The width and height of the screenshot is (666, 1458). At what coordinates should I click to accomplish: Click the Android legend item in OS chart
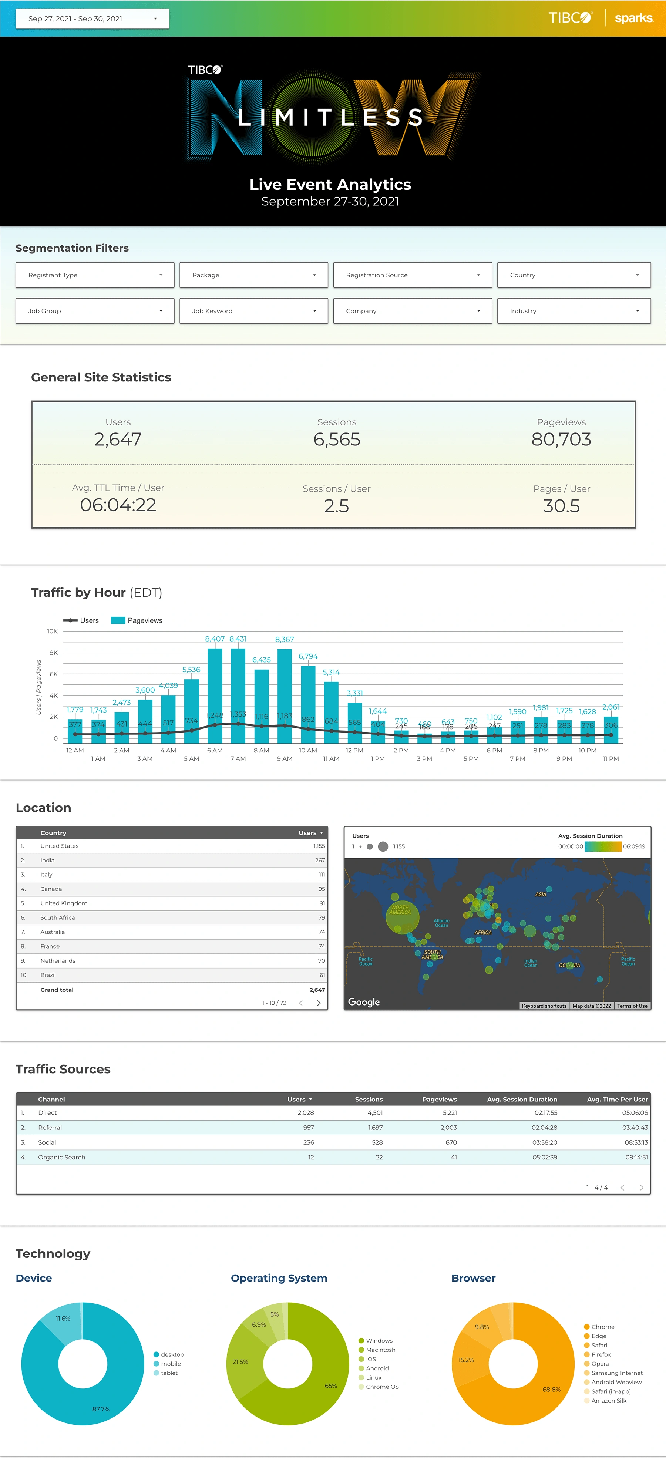point(374,1368)
